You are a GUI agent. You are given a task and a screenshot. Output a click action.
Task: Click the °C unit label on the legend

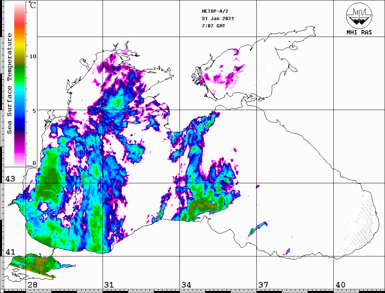32,5
